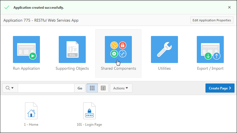Open the Export / Import icon
Image resolution: width=237 pixels, height=133 pixels.
point(210,49)
